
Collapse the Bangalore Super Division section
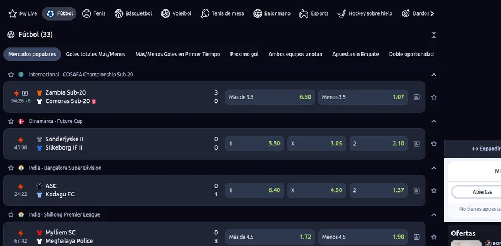tap(434, 168)
